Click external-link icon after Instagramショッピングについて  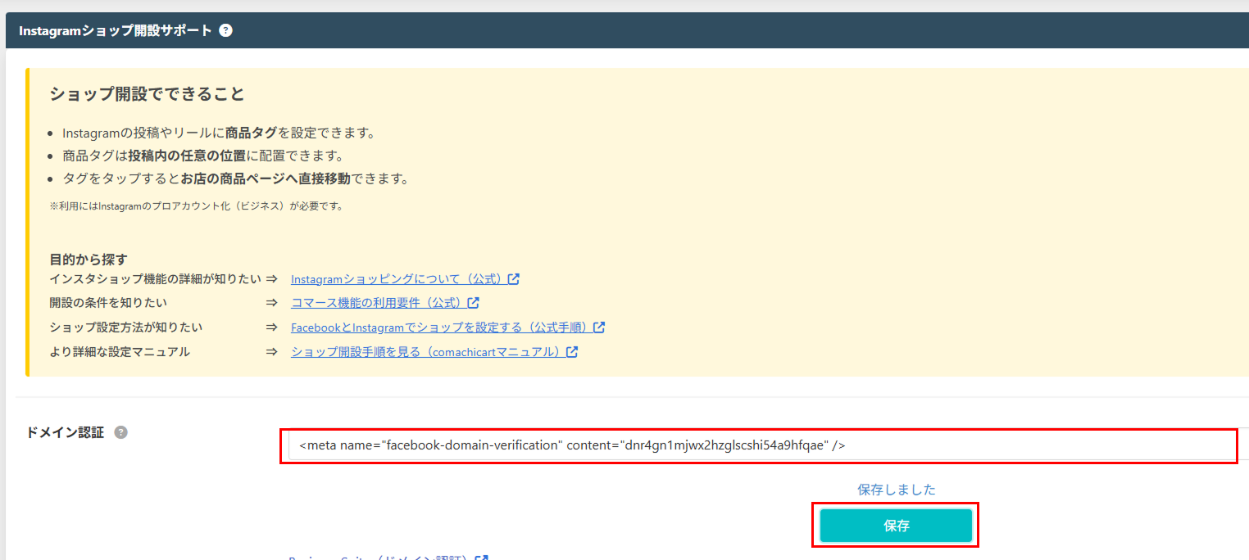[x=514, y=279]
